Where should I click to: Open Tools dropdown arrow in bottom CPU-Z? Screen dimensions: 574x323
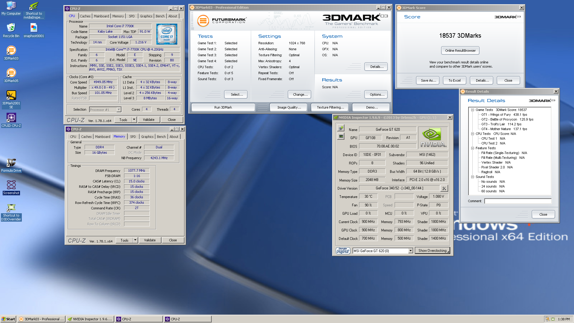click(x=135, y=240)
